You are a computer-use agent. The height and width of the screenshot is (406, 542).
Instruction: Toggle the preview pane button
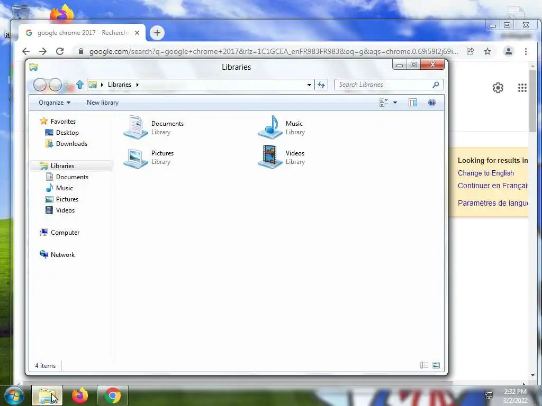click(x=413, y=103)
